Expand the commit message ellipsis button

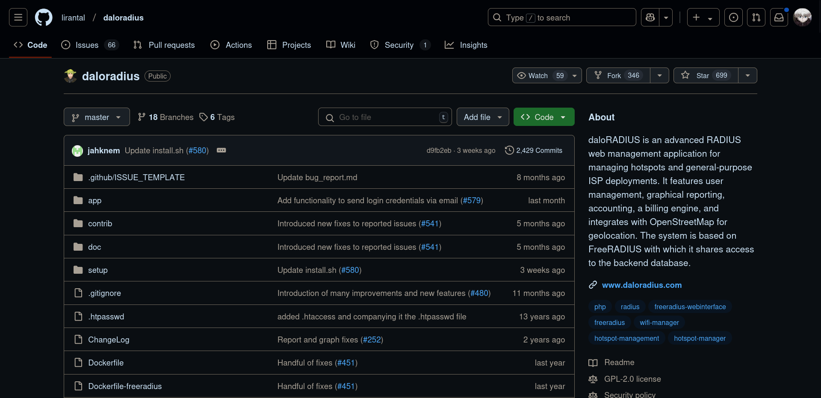pos(221,150)
